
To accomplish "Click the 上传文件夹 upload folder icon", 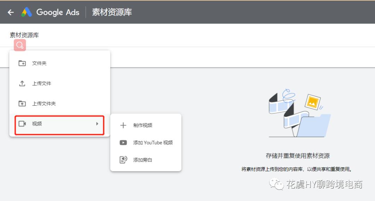I will pyautogui.click(x=22, y=103).
